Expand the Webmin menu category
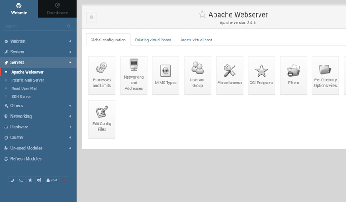 pos(38,41)
